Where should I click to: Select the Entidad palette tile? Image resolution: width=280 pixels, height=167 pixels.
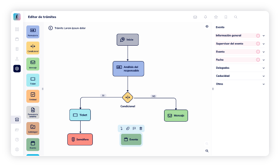coord(33,96)
